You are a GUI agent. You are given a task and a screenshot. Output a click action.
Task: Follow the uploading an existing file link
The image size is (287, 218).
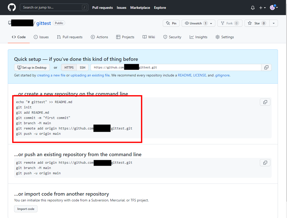point(90,75)
